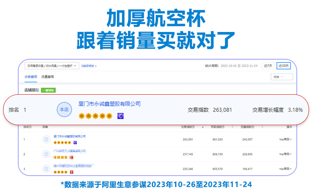Click the star rating in rank 3 row
Image resolution: width=313 pixels, height=191 pixels.
61,172
